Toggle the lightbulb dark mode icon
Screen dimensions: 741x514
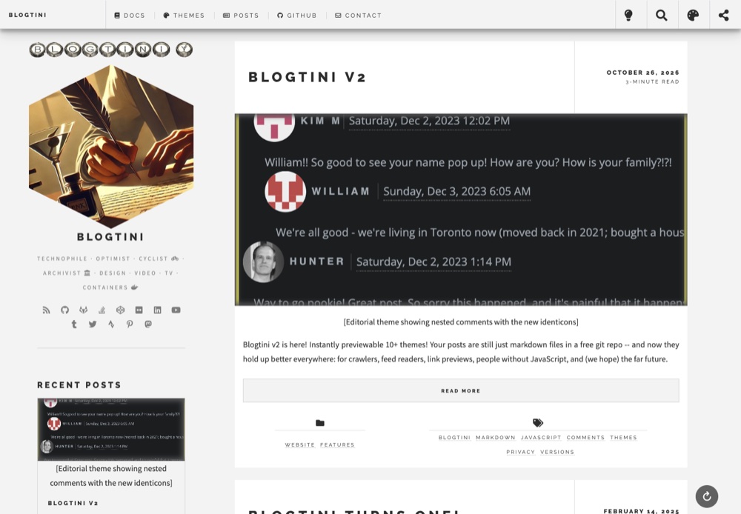click(x=628, y=15)
